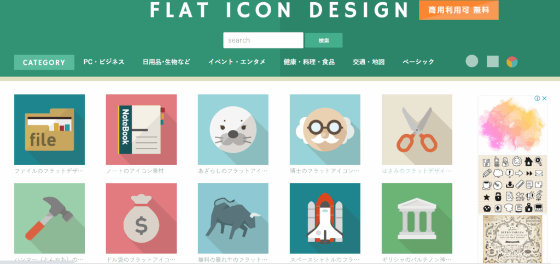Viewport: 560px width, 264px height.
Task: Choose the professor with glasses icon
Action: pos(325,129)
